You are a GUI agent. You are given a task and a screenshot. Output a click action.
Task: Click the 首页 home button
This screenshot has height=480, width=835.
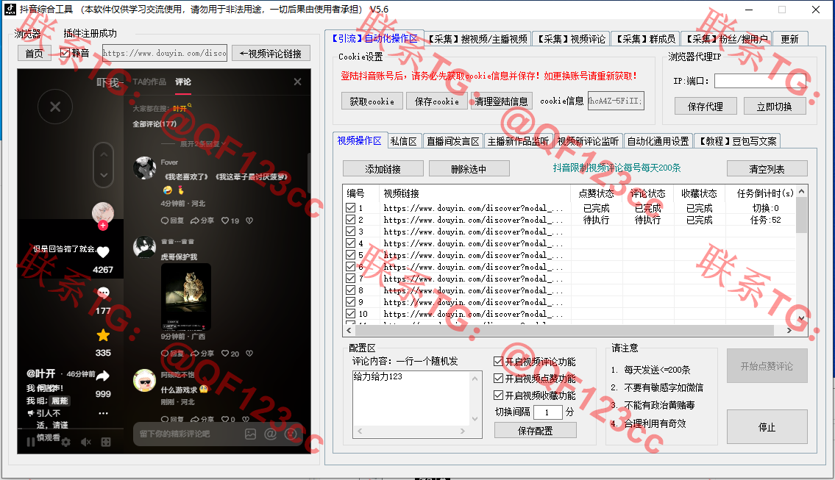[34, 53]
